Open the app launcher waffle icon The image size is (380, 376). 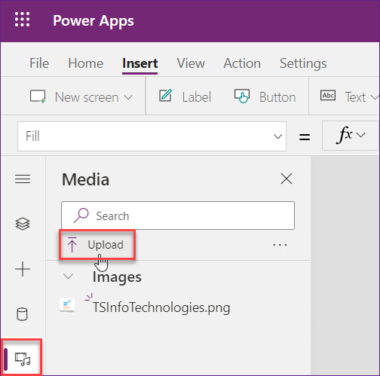pyautogui.click(x=22, y=20)
